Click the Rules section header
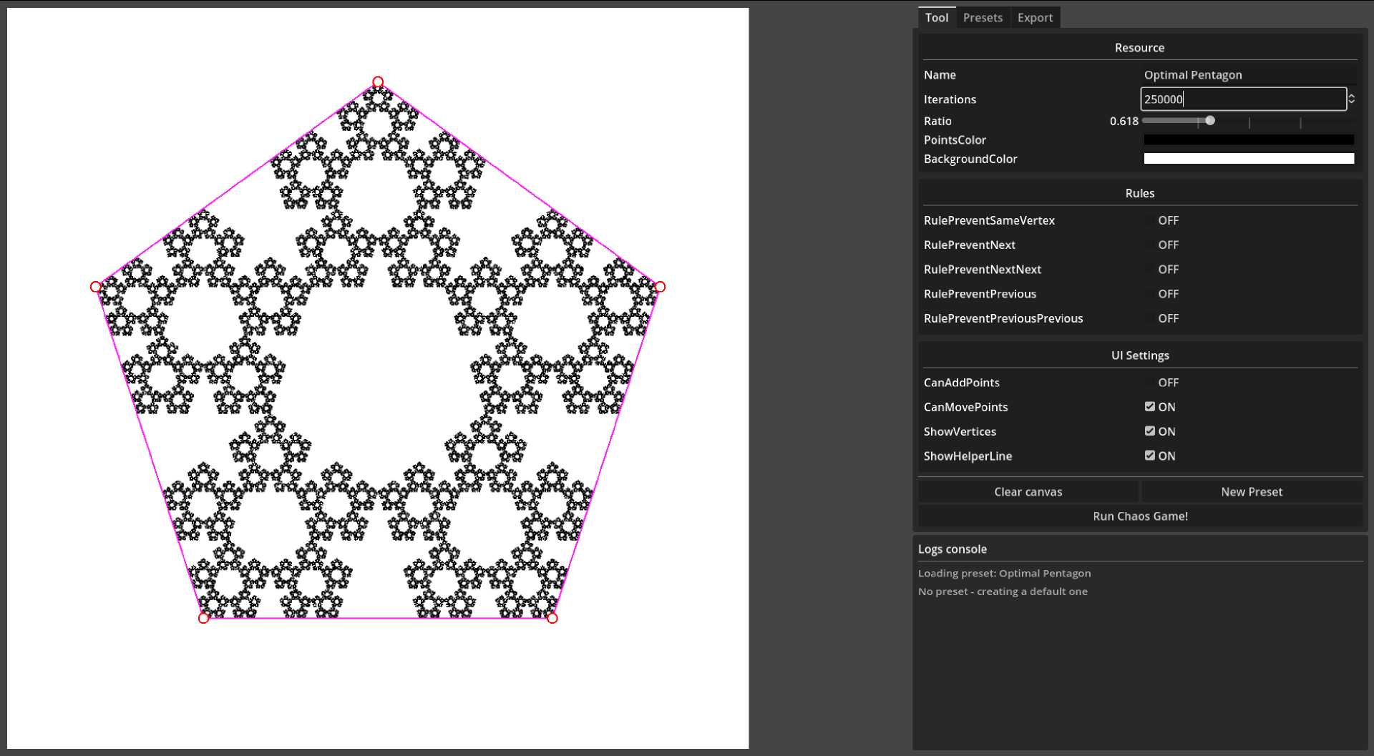The image size is (1374, 756). 1139,193
